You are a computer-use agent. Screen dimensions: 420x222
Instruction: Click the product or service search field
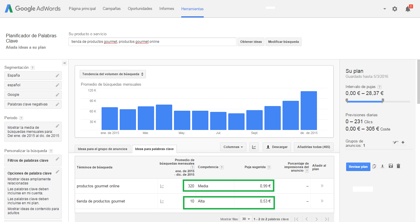click(x=152, y=42)
